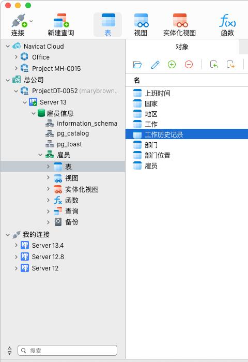Click the Import Wizard icon
Image resolution: width=248 pixels, height=362 pixels.
[x=214, y=65]
